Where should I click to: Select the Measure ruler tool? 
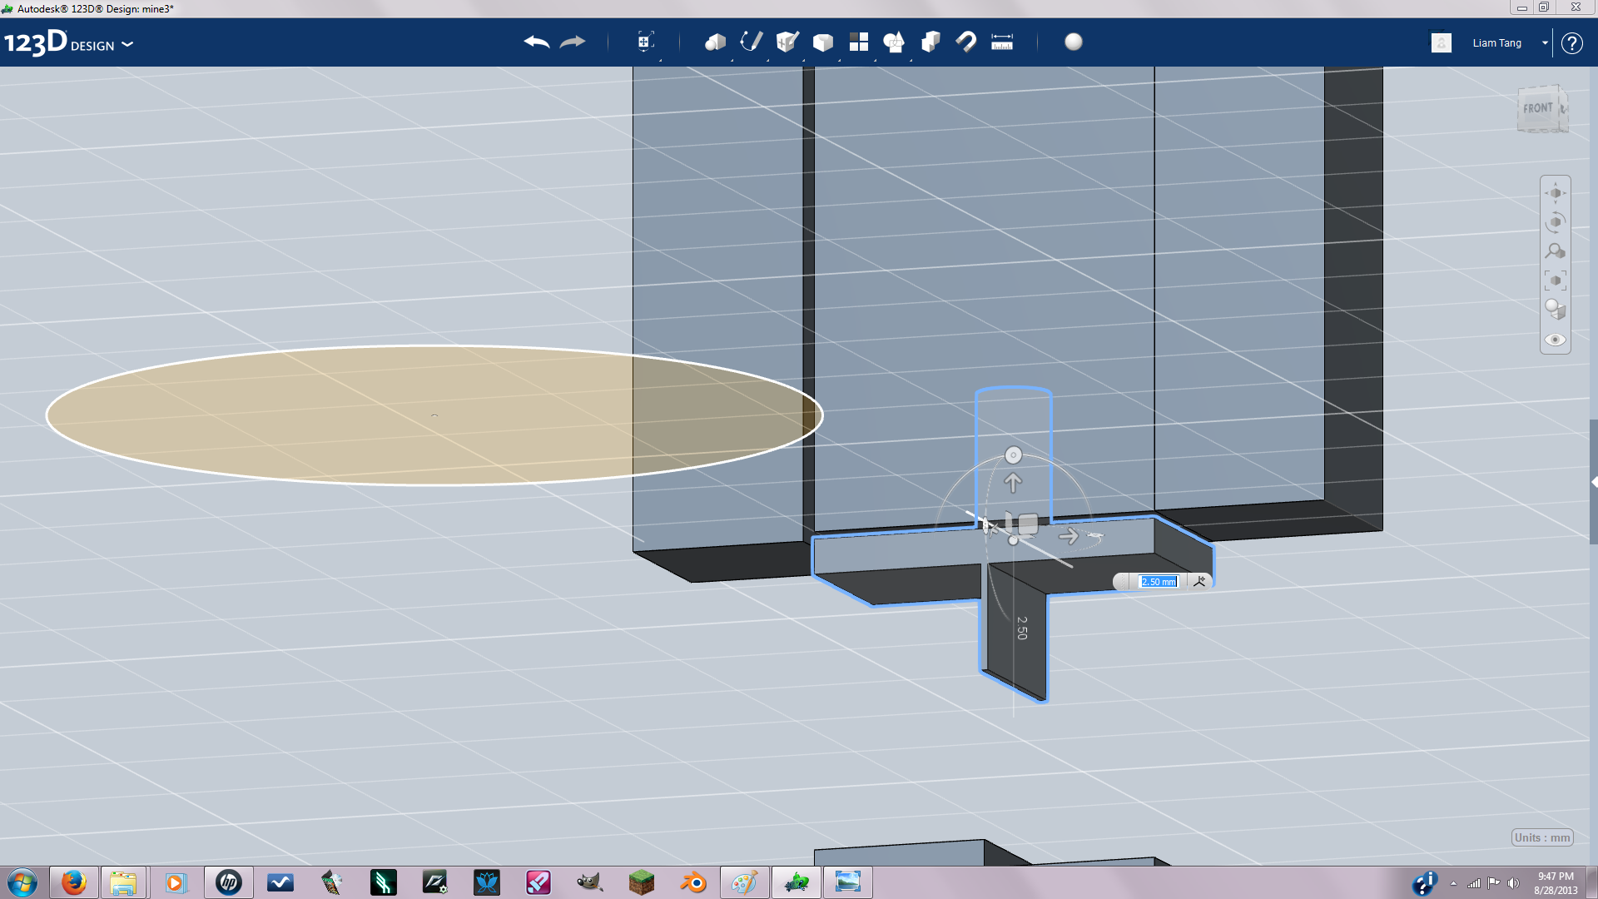pos(1002,42)
